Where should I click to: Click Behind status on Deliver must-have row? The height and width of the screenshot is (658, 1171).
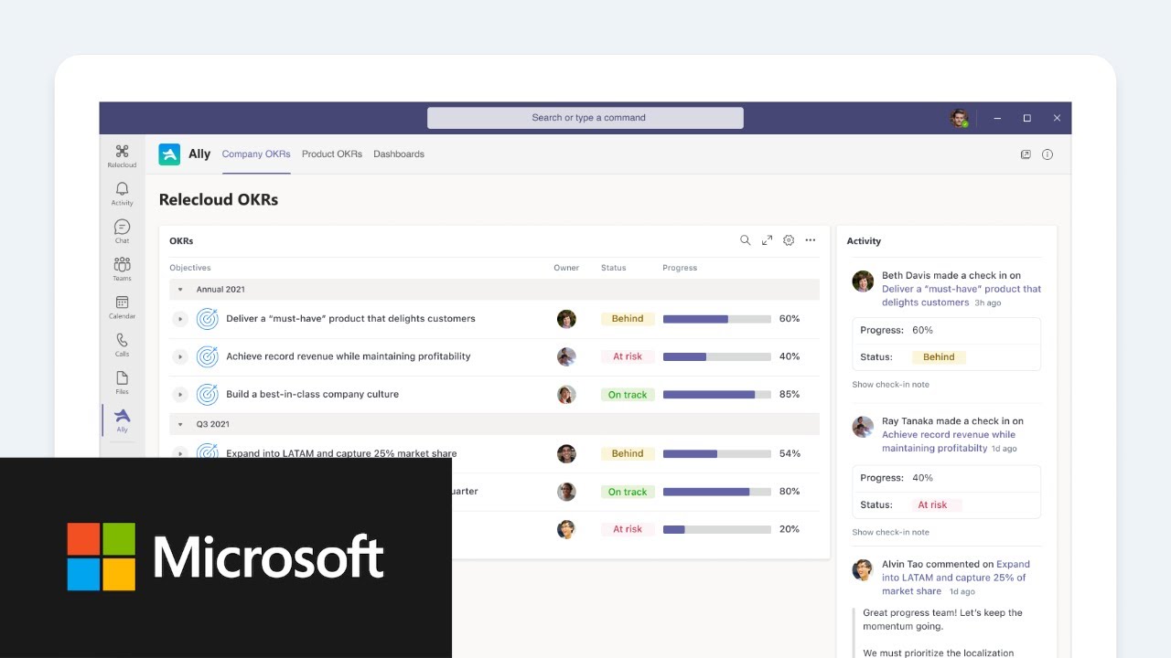(x=628, y=319)
